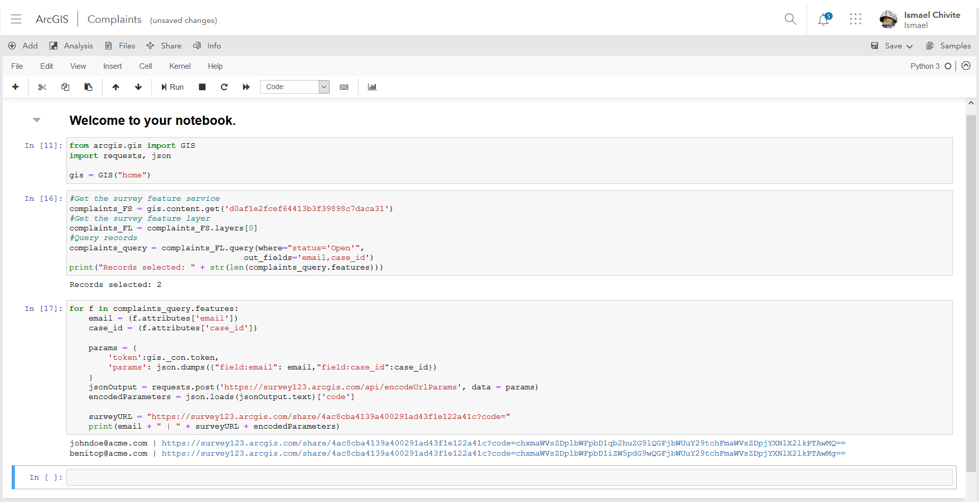Screen dimensions: 979x502
Task: Open the Kernel menu
Action: pyautogui.click(x=180, y=66)
